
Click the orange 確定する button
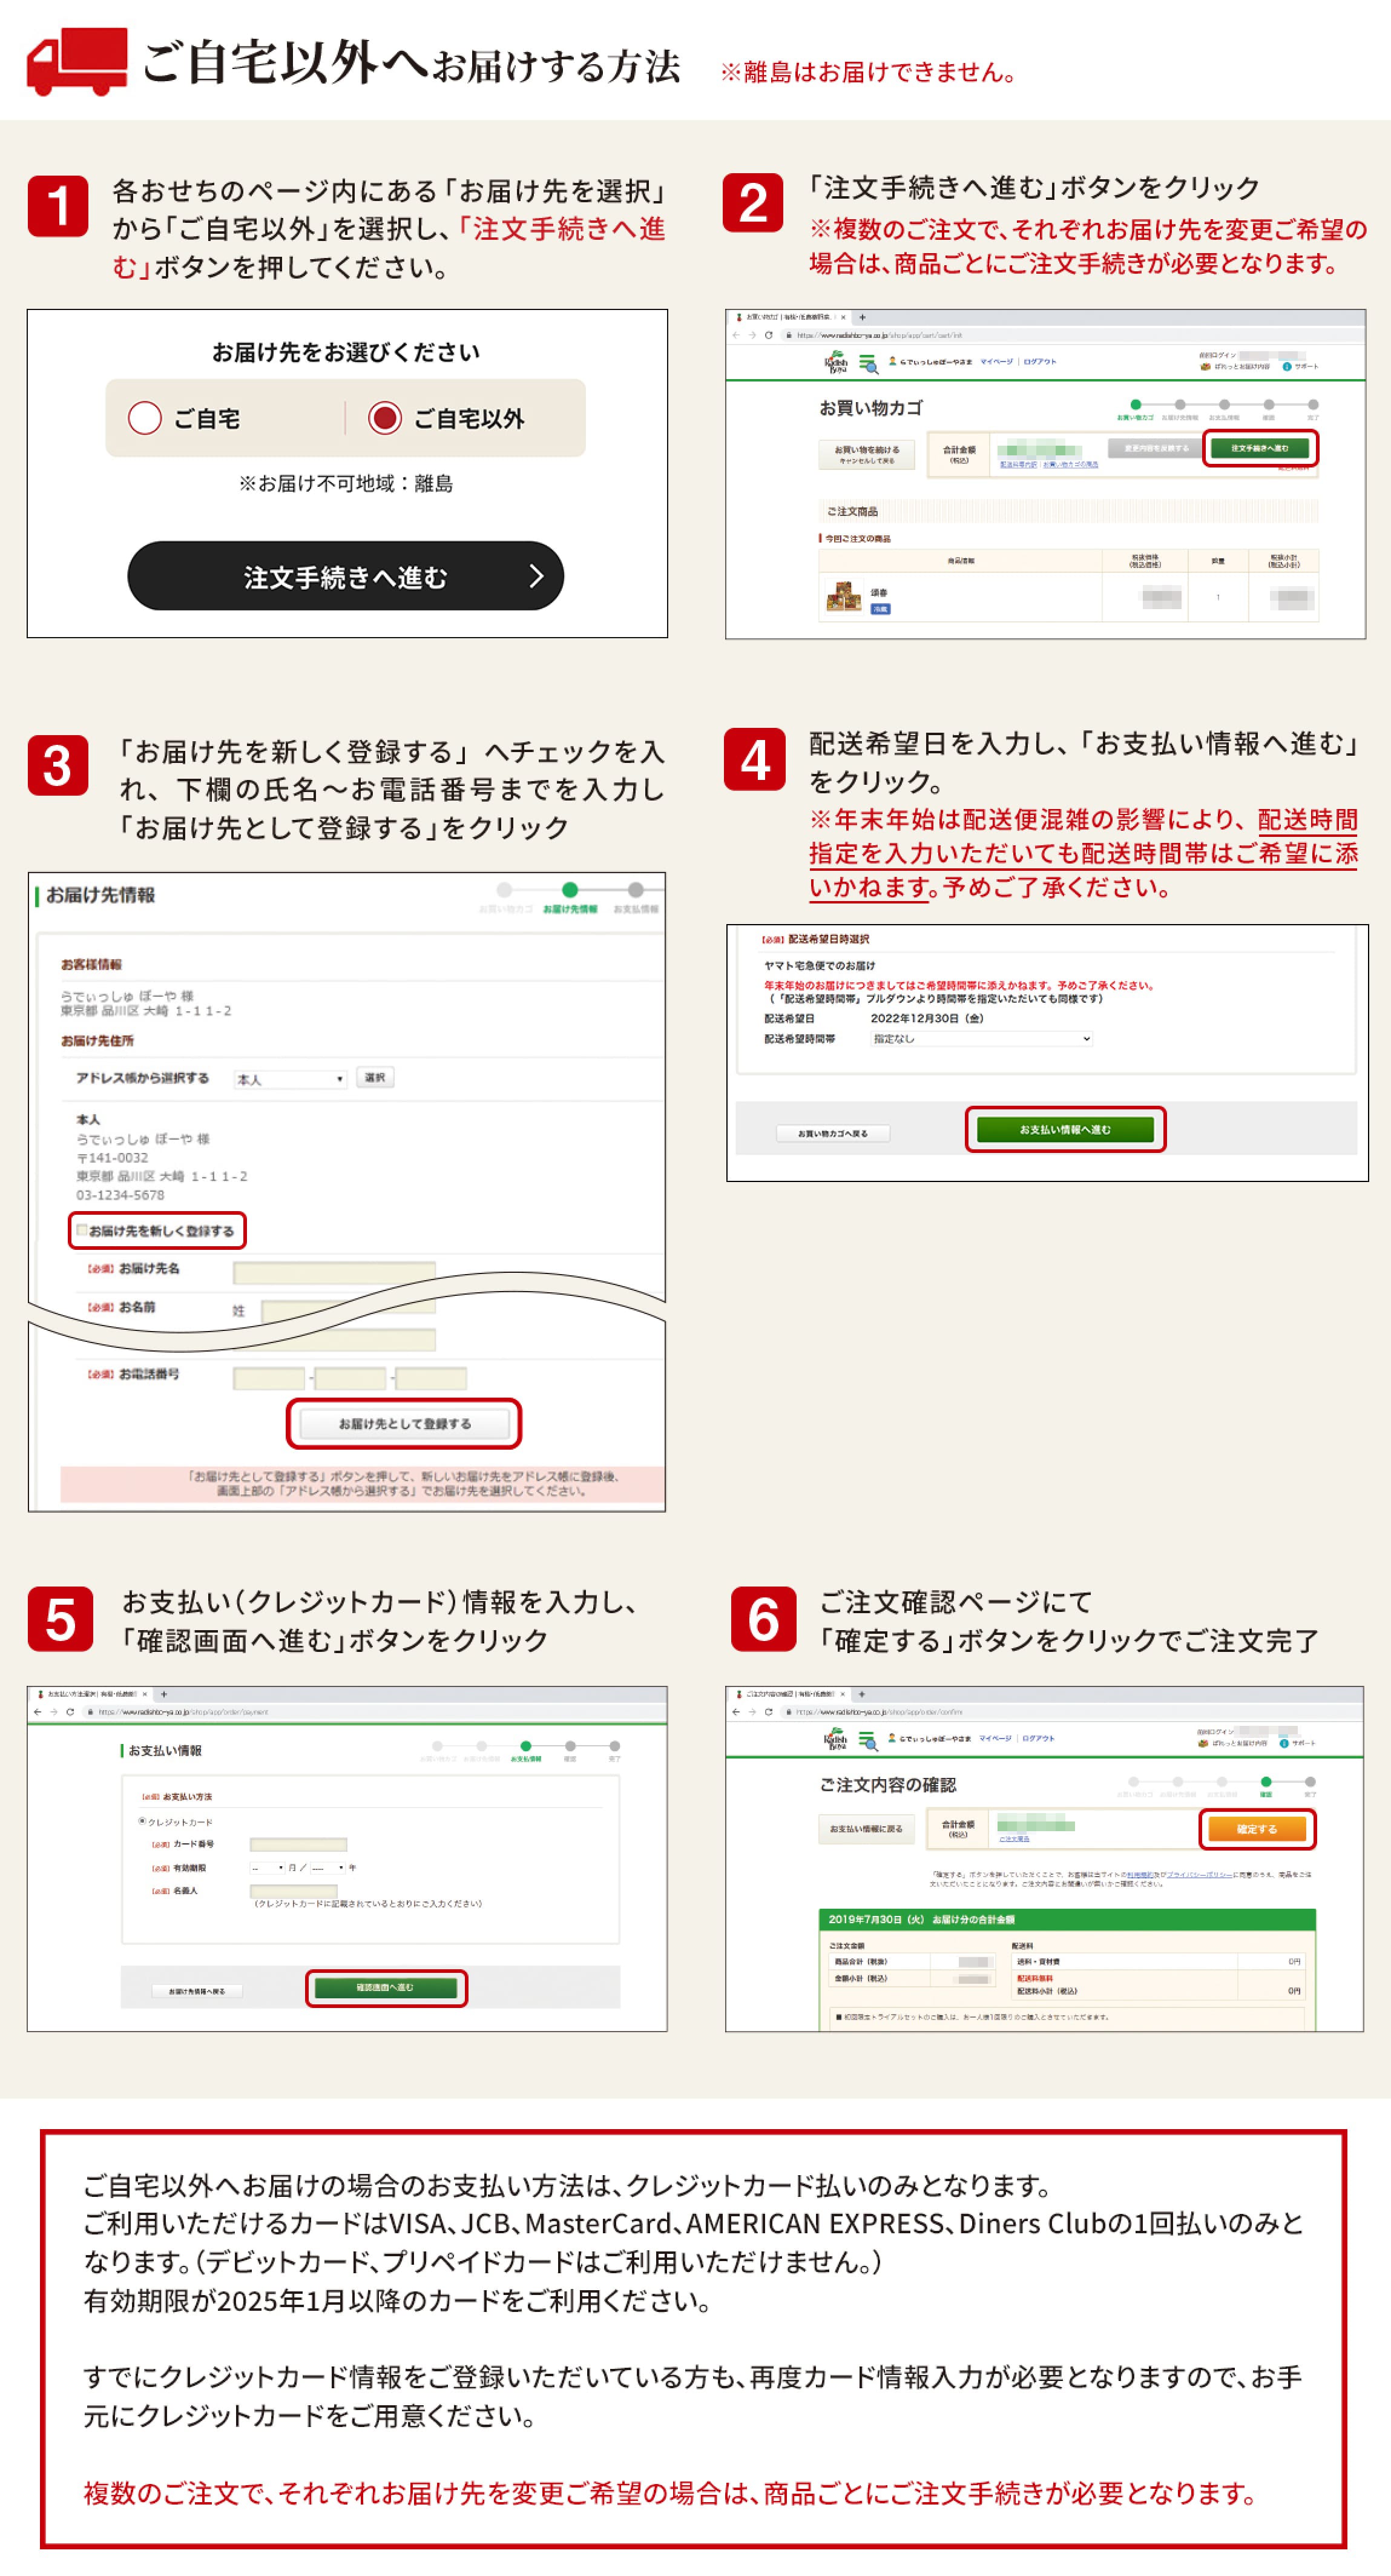click(1256, 1829)
